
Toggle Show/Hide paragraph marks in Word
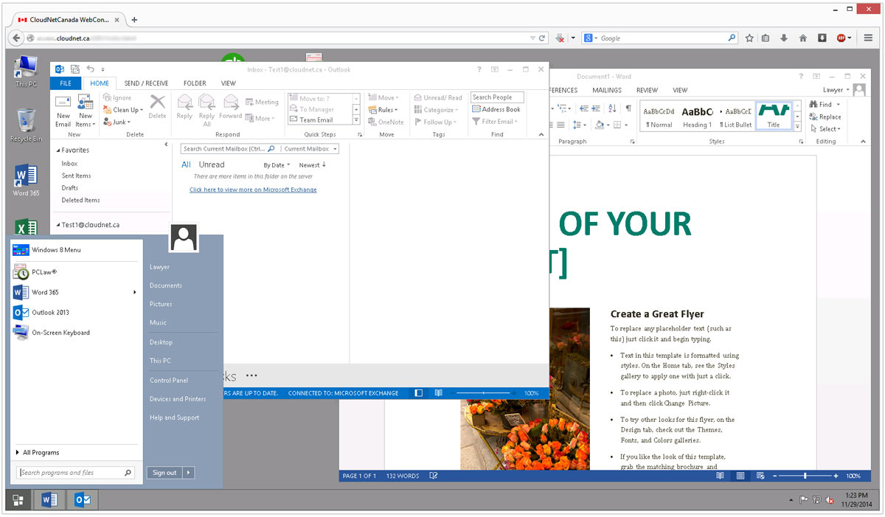point(628,108)
